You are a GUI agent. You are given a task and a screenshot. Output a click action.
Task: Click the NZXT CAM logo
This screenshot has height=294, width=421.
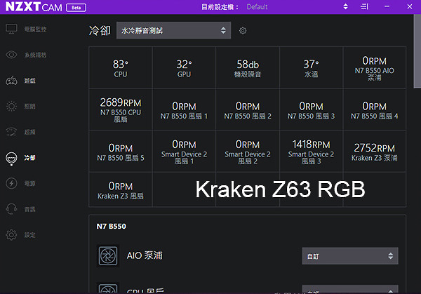point(34,7)
